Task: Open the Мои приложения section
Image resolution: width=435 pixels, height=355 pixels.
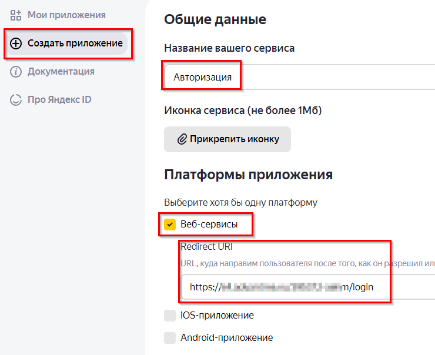Action: point(66,15)
